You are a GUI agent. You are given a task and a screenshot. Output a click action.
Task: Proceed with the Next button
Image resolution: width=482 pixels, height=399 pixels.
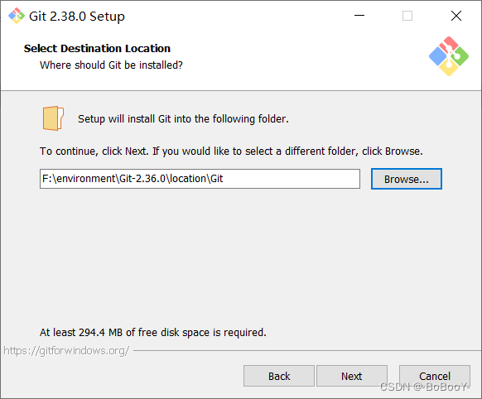pyautogui.click(x=352, y=376)
